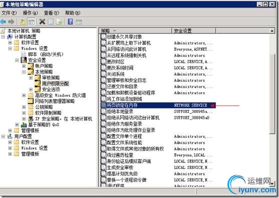
Task: Select policy 加载和卸载设备驱动程序
Action: [x=131, y=93]
